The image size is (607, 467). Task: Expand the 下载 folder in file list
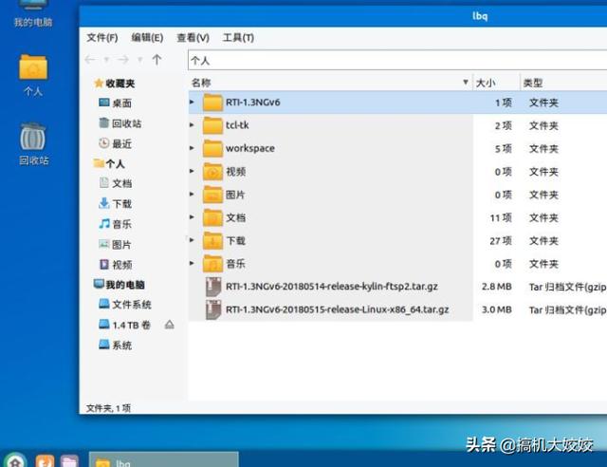(192, 240)
